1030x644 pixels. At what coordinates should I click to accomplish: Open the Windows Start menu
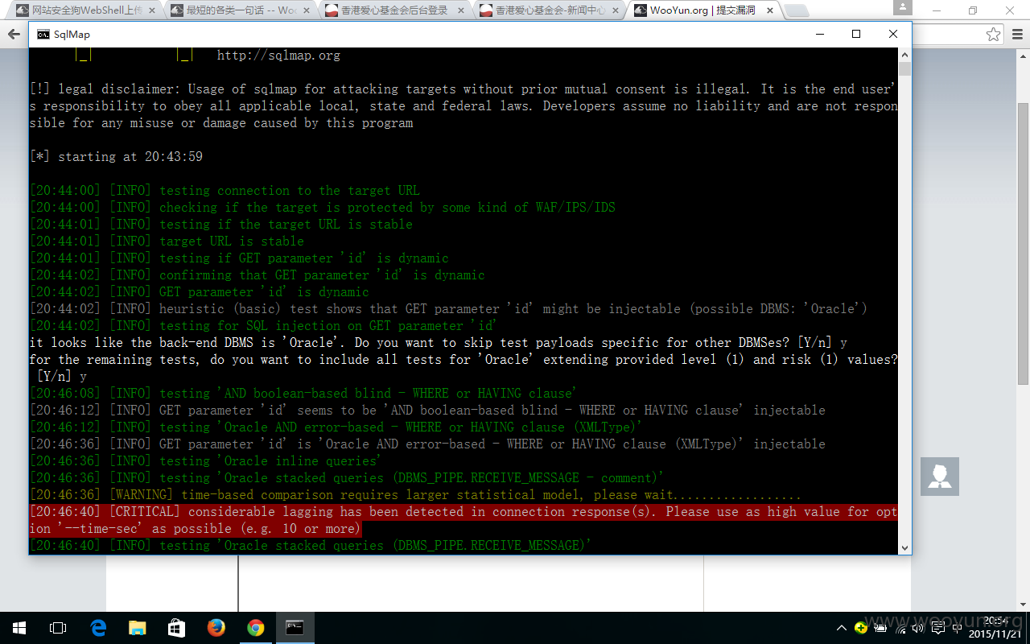(19, 628)
